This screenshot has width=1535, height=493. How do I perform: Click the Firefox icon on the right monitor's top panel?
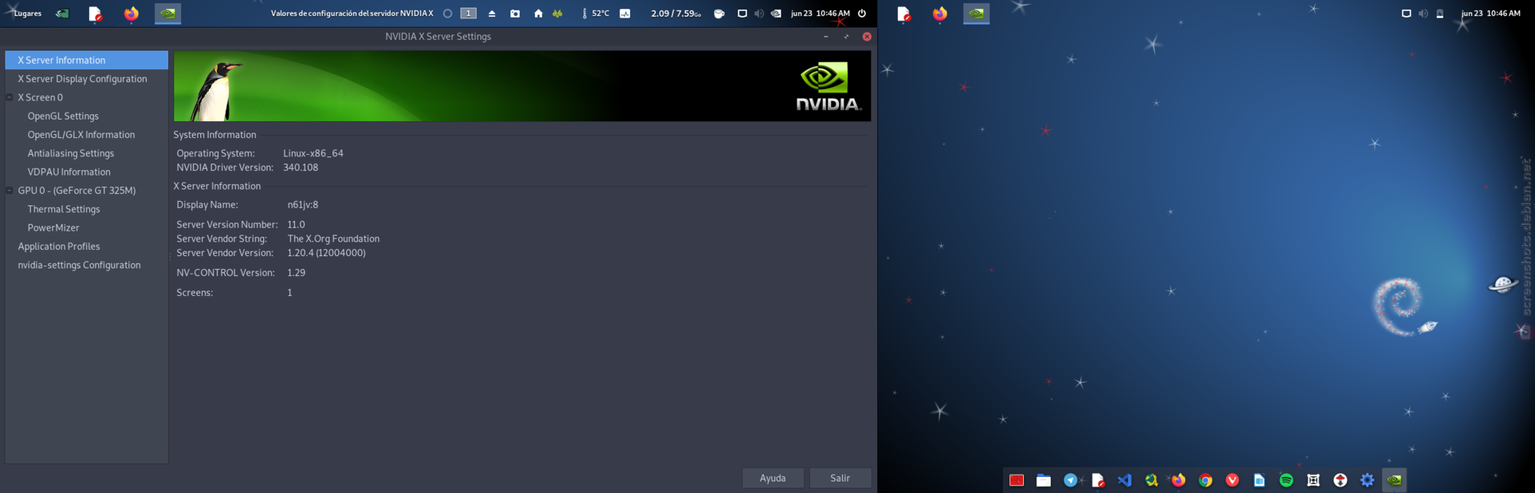940,14
